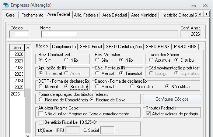
Task: Select year 2022 in the Ano list
Action: click(x=17, y=68)
